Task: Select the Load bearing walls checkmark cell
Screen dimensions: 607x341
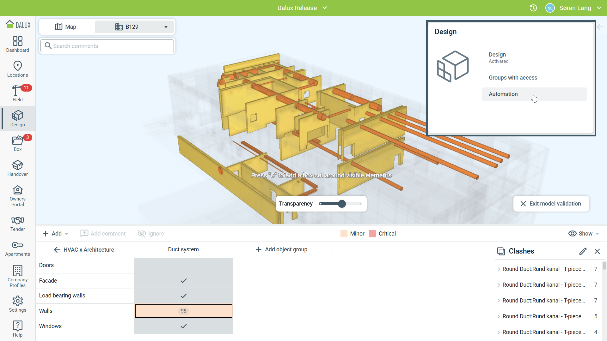Action: point(184,296)
